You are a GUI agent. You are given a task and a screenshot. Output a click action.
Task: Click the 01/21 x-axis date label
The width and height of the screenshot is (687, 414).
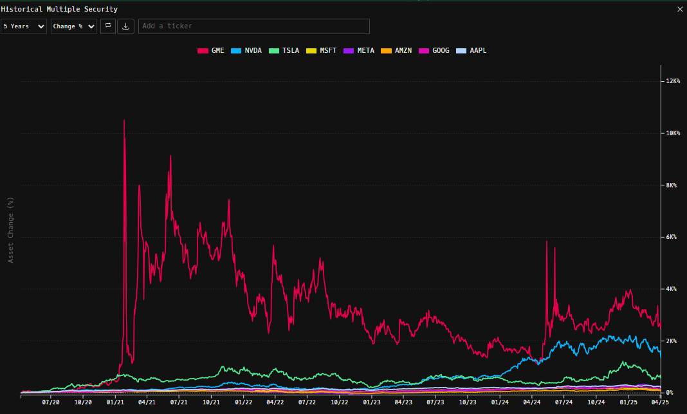coord(114,402)
